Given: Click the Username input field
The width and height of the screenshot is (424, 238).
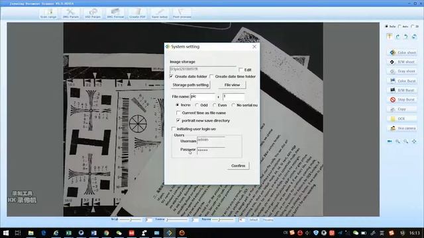Looking at the screenshot, I should coord(211,140).
